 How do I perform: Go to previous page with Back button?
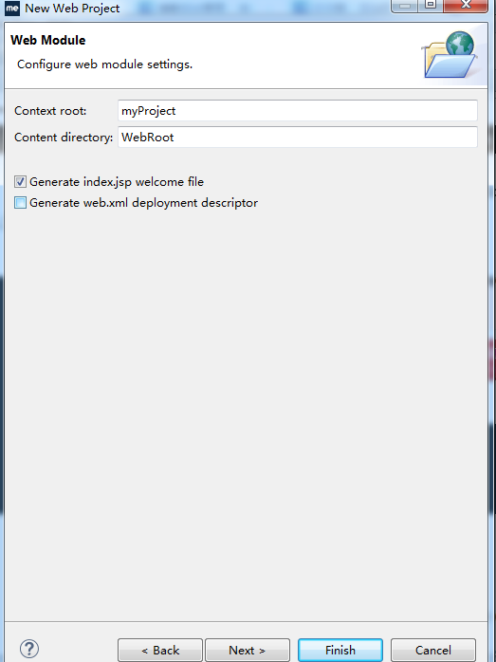(160, 651)
